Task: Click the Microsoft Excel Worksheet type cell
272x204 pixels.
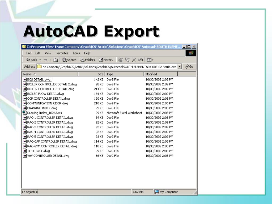Action: tap(124, 113)
